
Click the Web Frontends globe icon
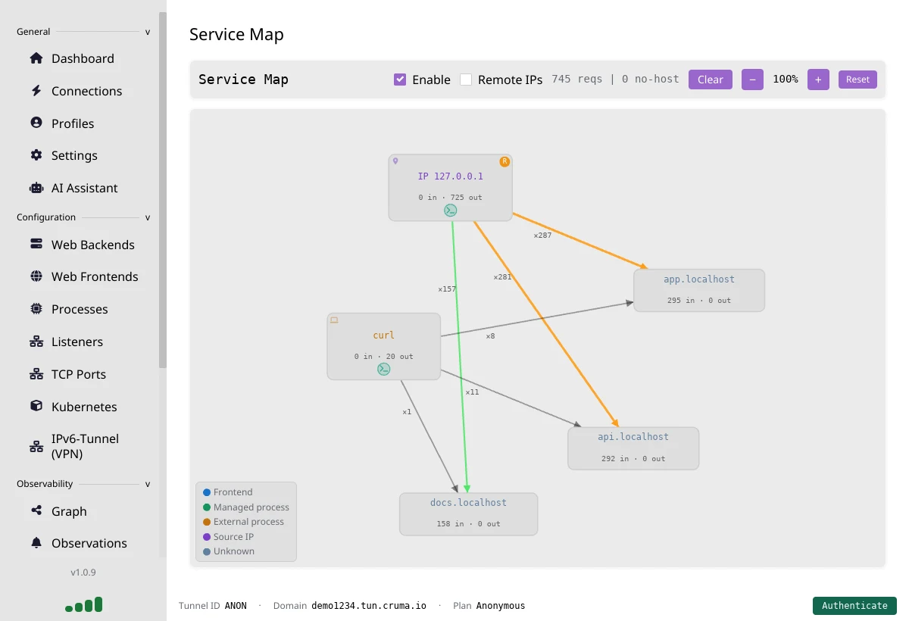click(x=36, y=276)
